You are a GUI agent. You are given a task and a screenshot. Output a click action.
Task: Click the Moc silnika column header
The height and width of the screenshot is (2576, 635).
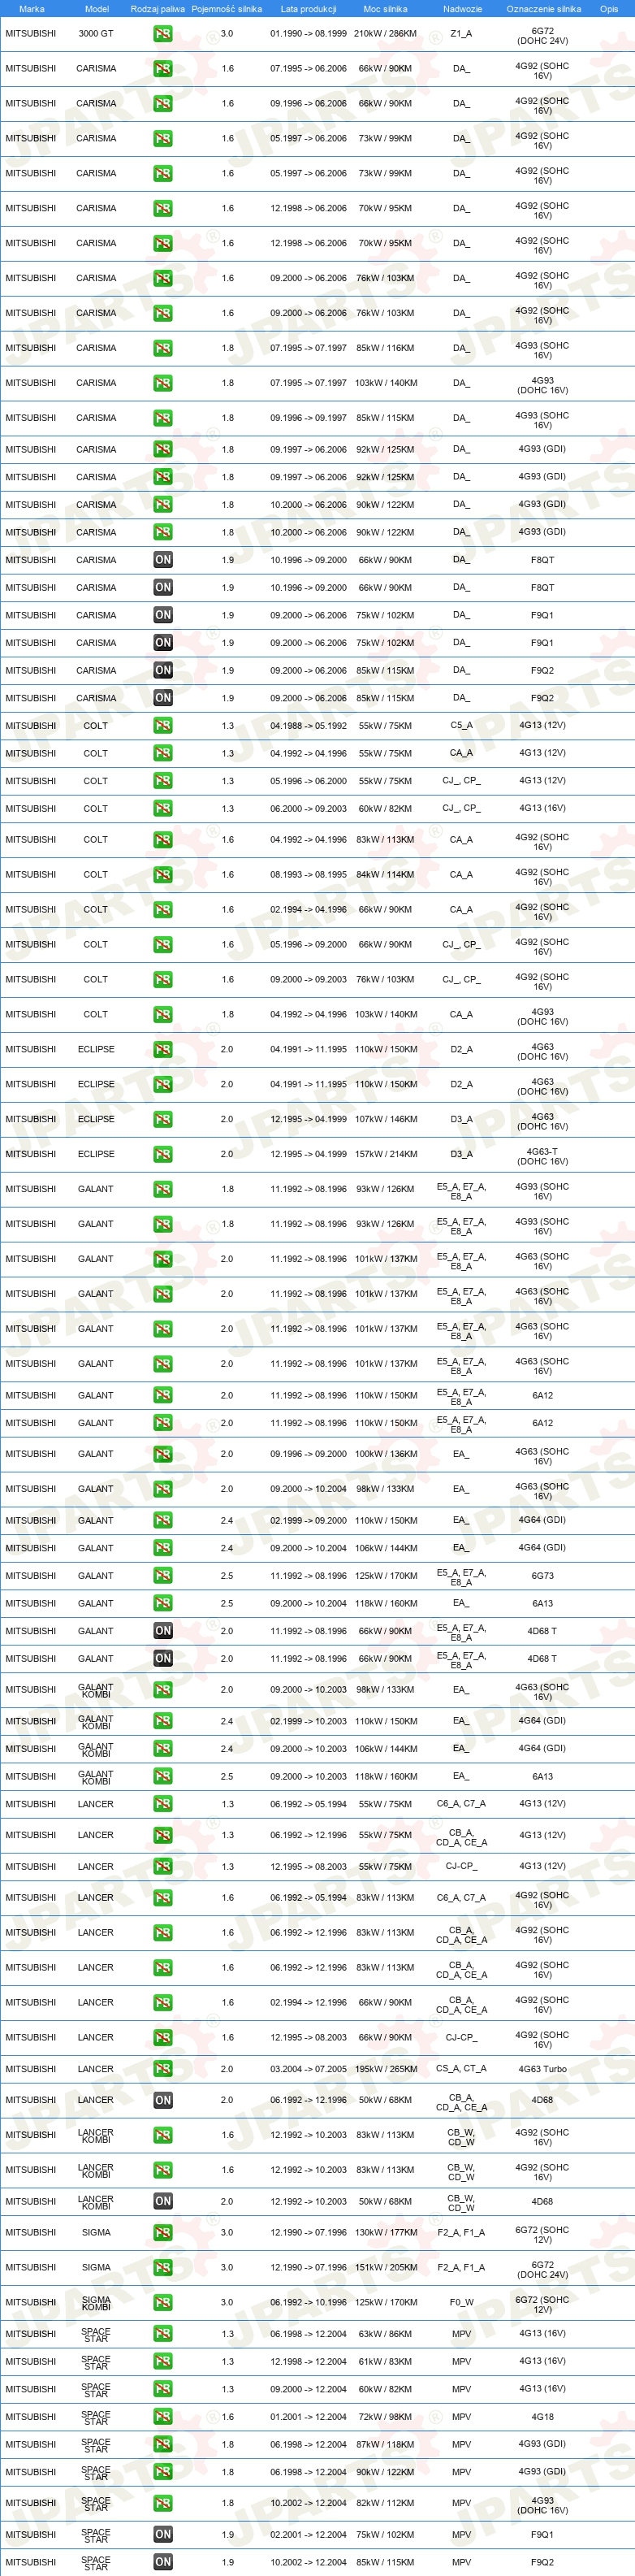[385, 9]
